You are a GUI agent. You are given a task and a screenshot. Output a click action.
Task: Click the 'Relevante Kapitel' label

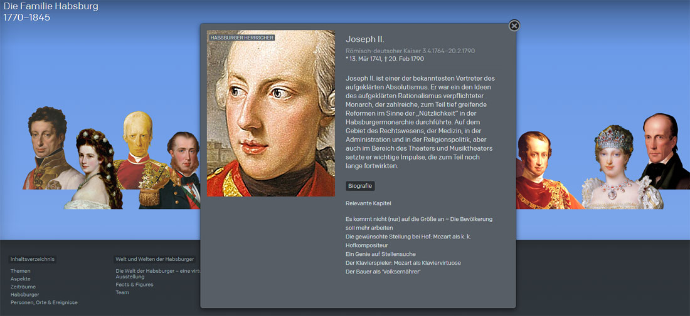point(368,203)
